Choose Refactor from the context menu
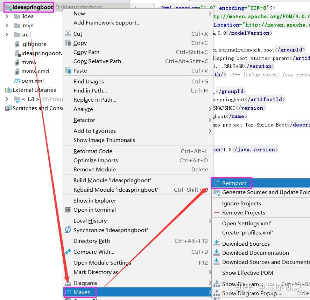Image resolution: width=310 pixels, height=300 pixels. (x=84, y=120)
